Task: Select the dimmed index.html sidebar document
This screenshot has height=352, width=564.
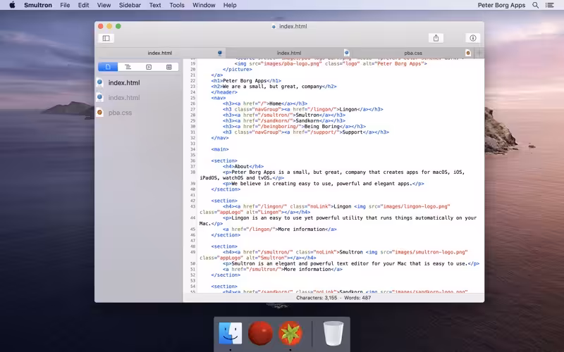Action: [x=124, y=98]
